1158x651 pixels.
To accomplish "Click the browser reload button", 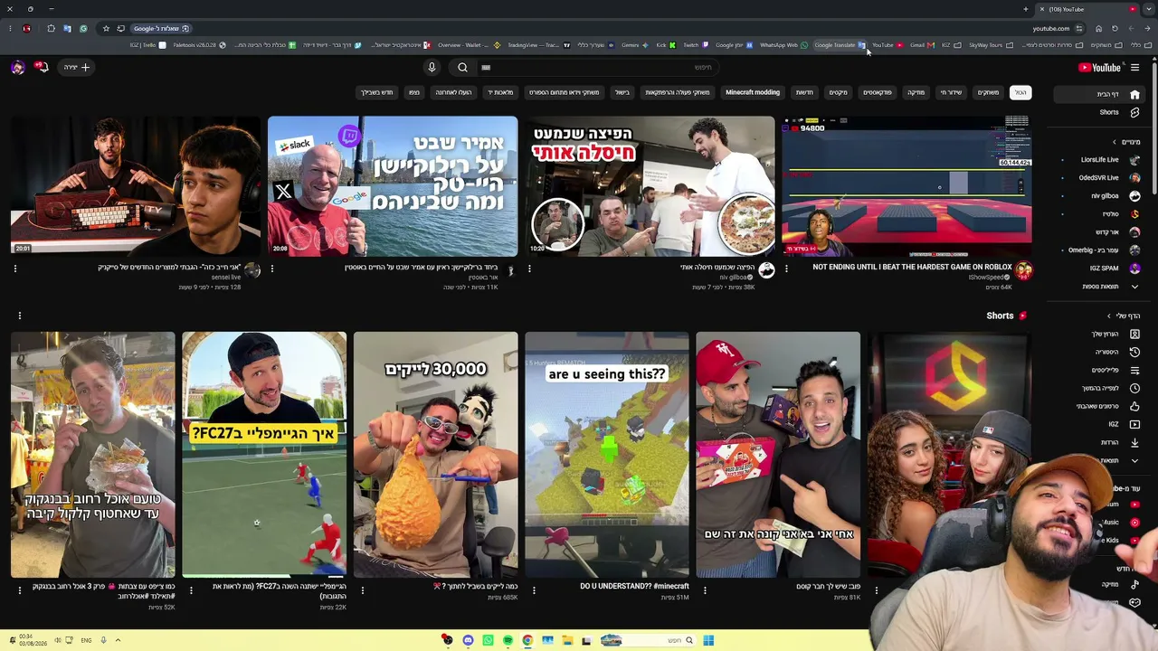I will [x=1115, y=28].
